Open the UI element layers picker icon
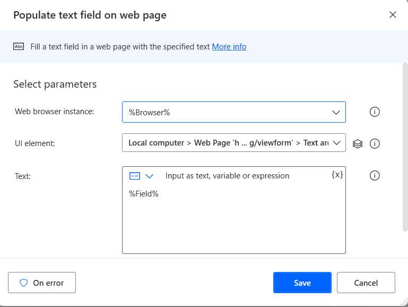 click(358, 143)
